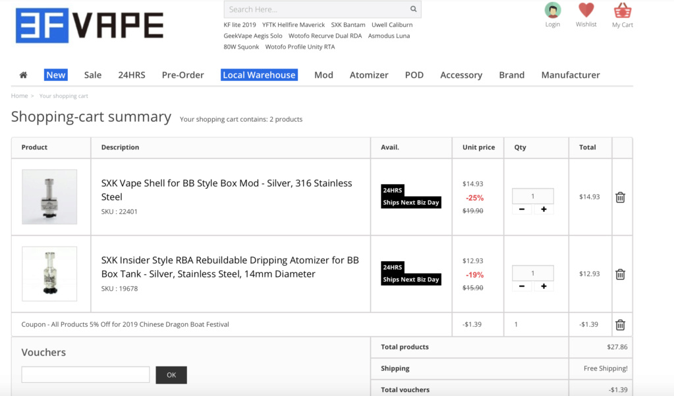This screenshot has height=396, width=674.
Task: Decrease quantity of SXK Vape Shell
Action: (522, 209)
